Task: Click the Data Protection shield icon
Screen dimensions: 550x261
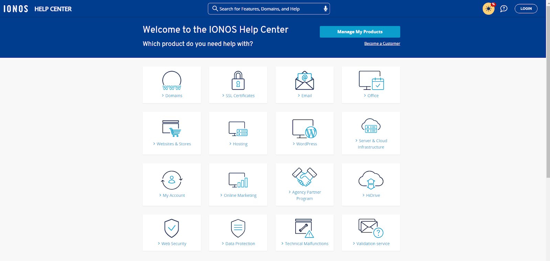Action: click(238, 228)
